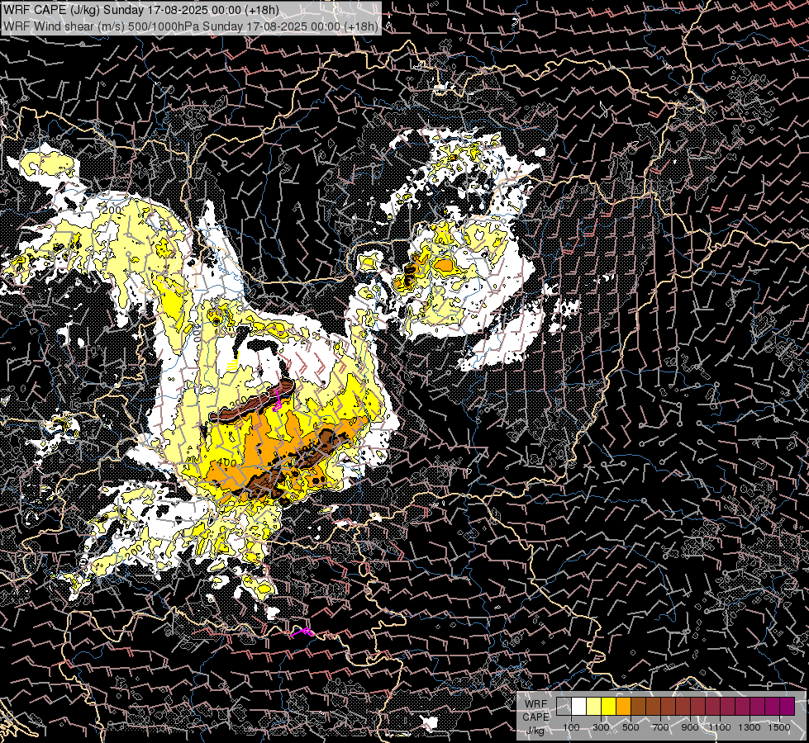Image resolution: width=809 pixels, height=743 pixels.
Task: Click the J/kg unit label in legend
Action: 535,730
